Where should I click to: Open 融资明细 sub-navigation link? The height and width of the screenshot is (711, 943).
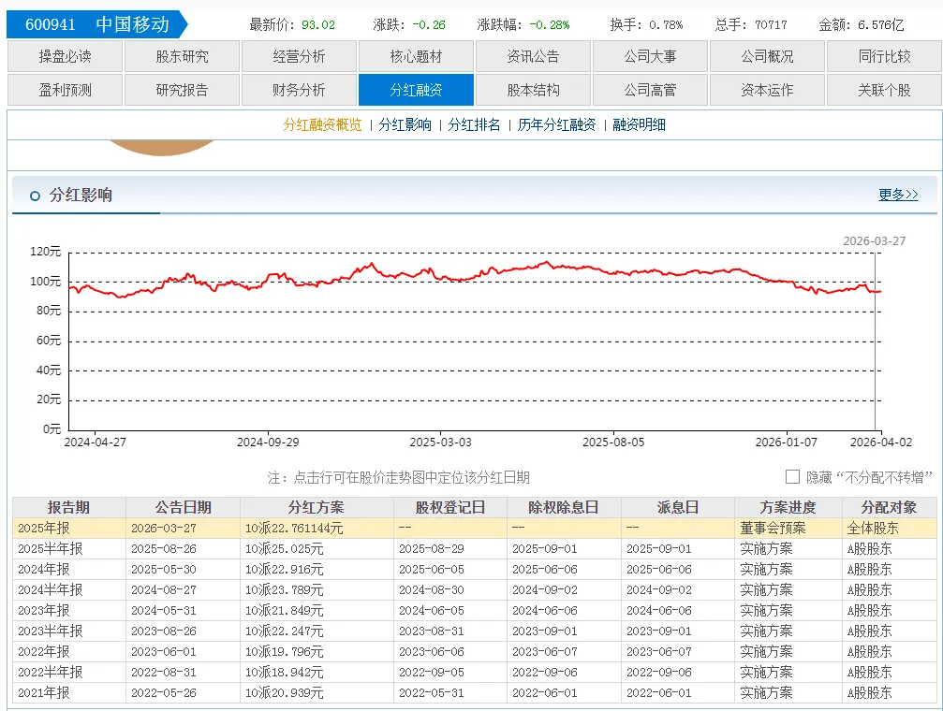coord(639,125)
